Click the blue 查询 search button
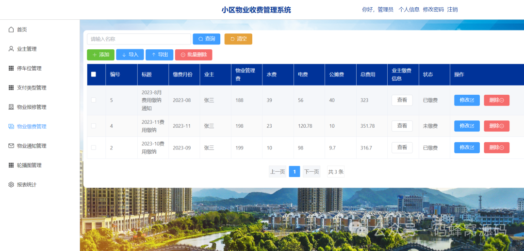524x251 pixels. 207,39
